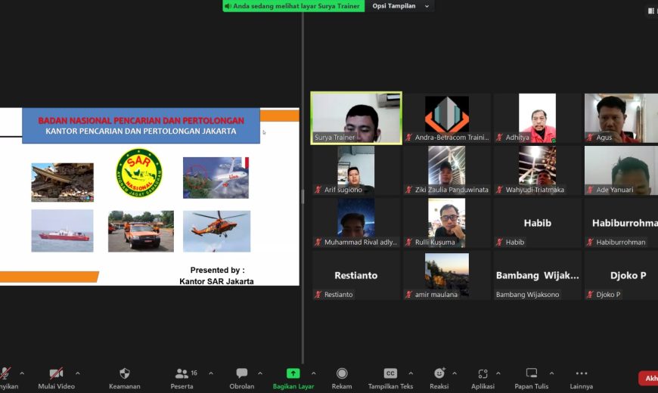Toggle Mulai Video camera on
658x393 pixels.
pos(56,373)
